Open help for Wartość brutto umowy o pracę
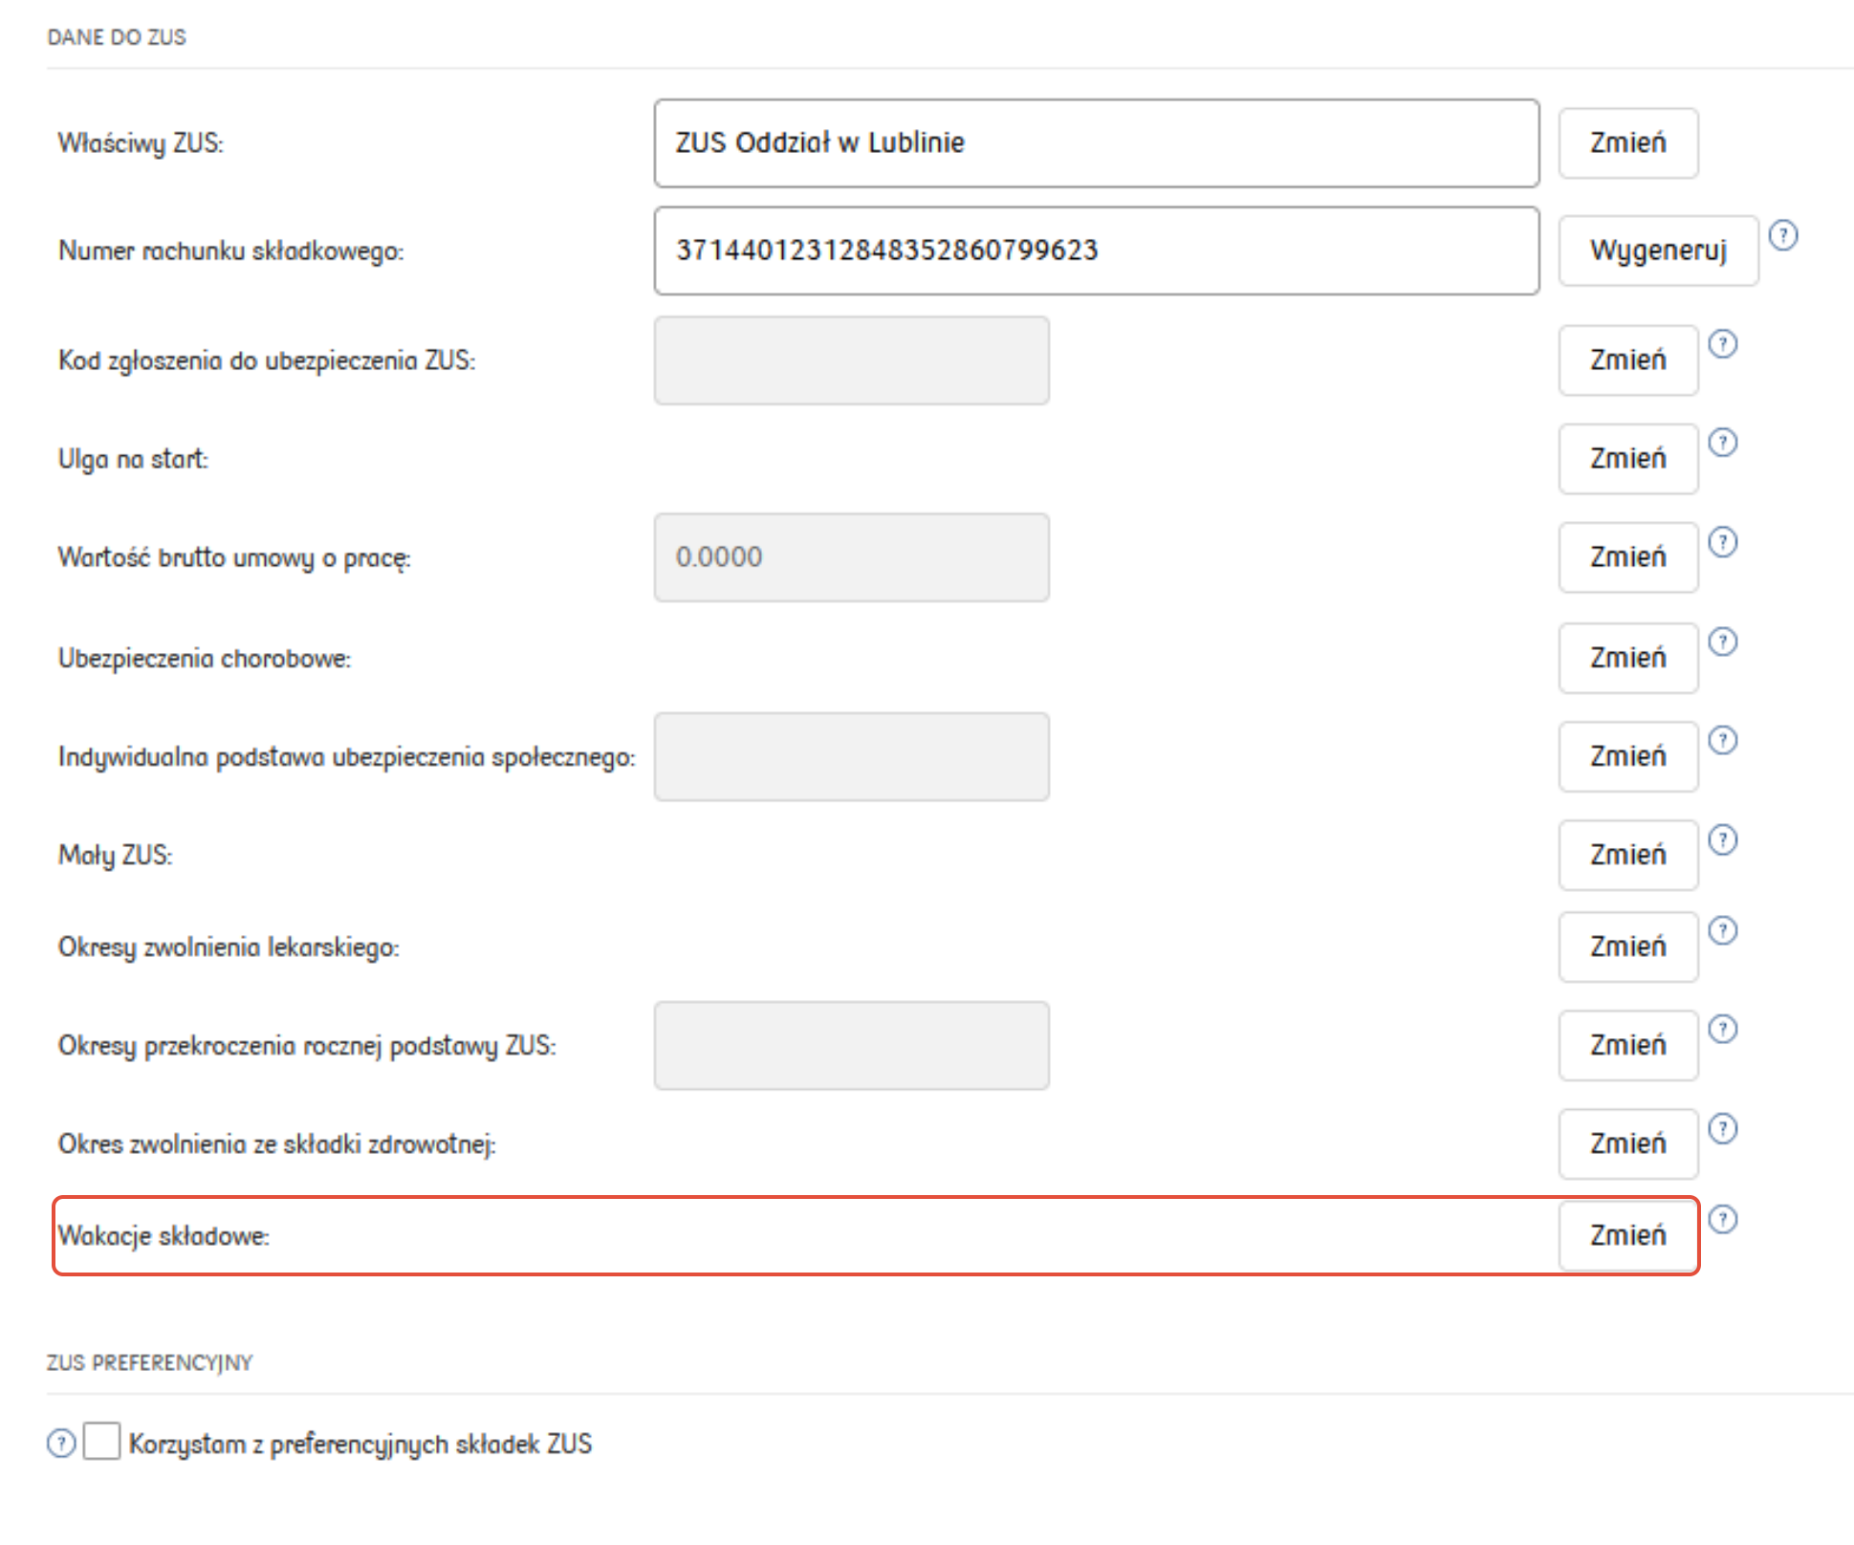 [x=1722, y=542]
